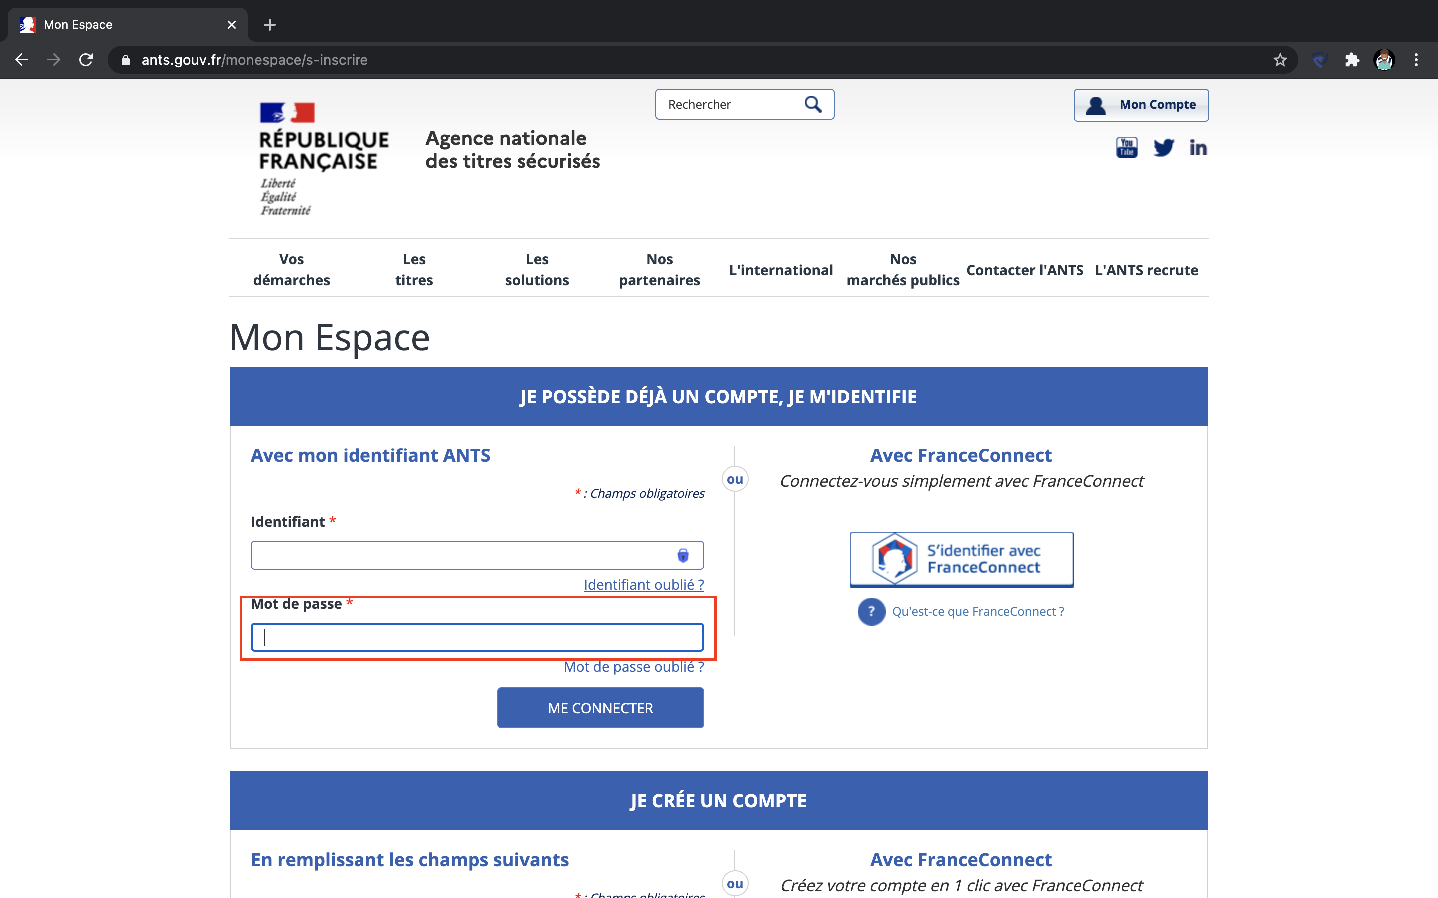This screenshot has width=1438, height=898.
Task: Open the ANTS LinkedIn icon
Action: click(x=1198, y=147)
